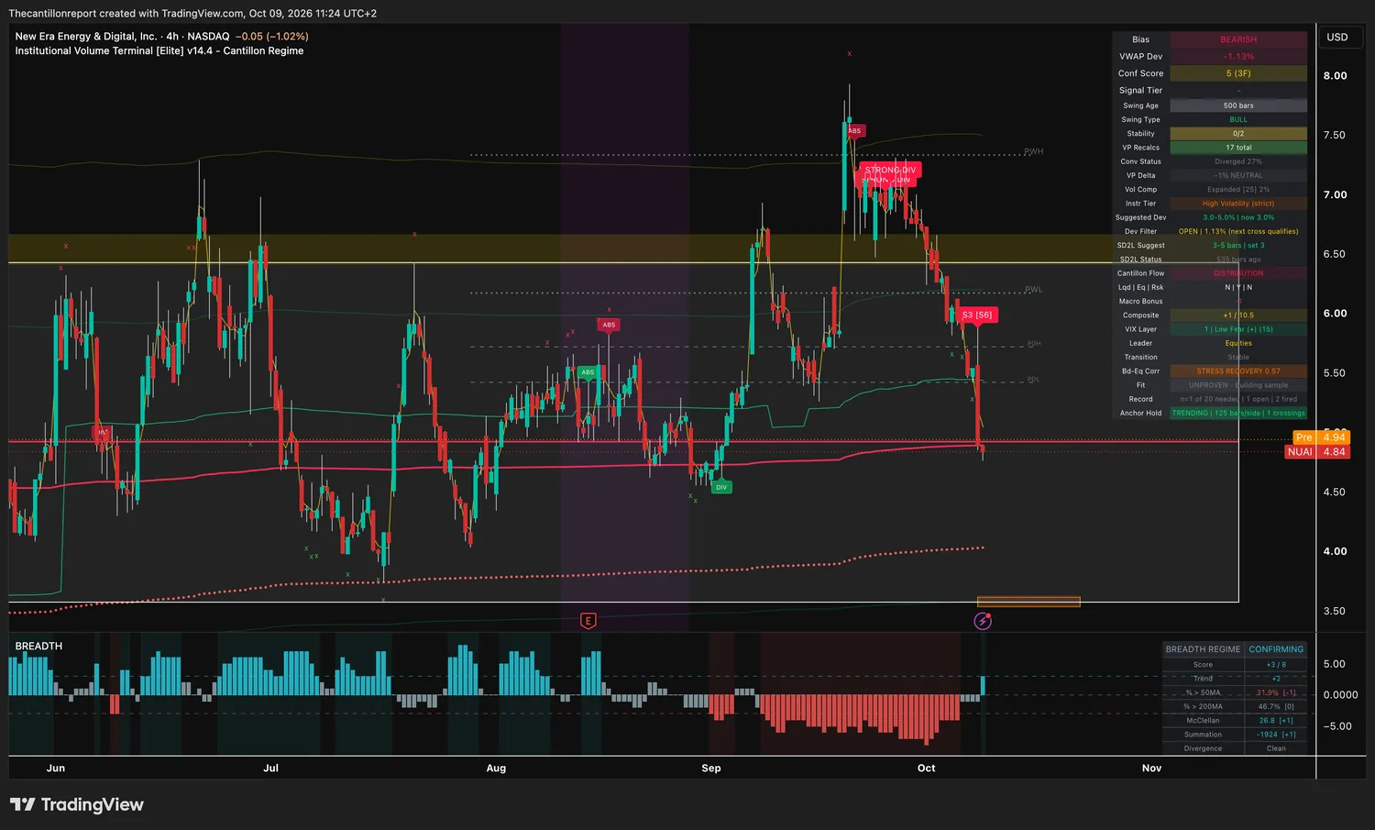Click the 'Conf Score' row label
Viewport: 1375px width, 830px height.
[x=1140, y=73]
